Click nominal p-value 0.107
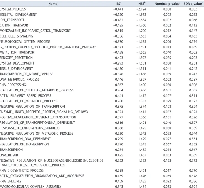The image size is (204, 188). click(167, 96)
